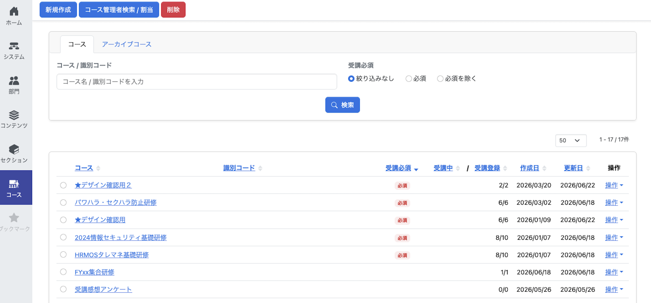Sort by コース column arrows icon
651x303 pixels.
pos(98,168)
